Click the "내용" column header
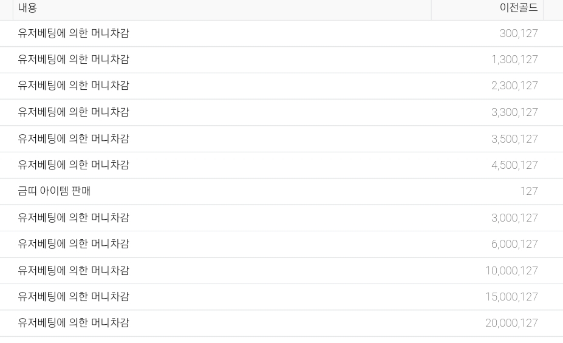Image resolution: width=563 pixels, height=343 pixels. click(x=27, y=8)
